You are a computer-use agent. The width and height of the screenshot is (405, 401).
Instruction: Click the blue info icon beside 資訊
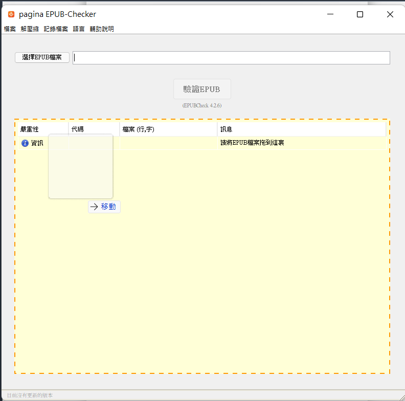(25, 143)
